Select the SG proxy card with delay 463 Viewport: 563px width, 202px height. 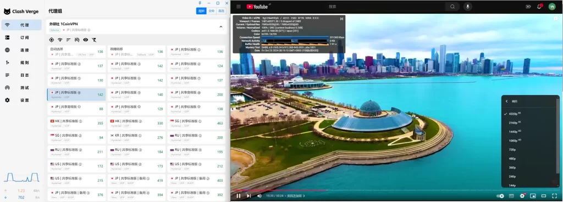tap(196, 123)
